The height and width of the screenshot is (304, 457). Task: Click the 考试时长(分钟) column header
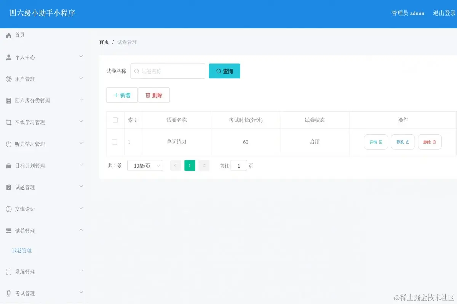click(246, 120)
